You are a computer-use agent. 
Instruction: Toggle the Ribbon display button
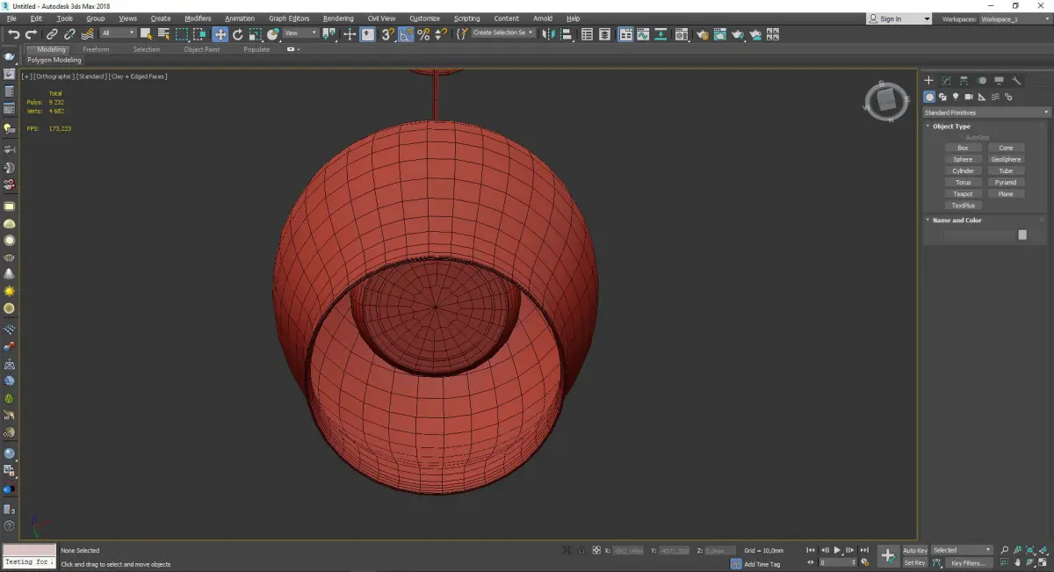[625, 34]
